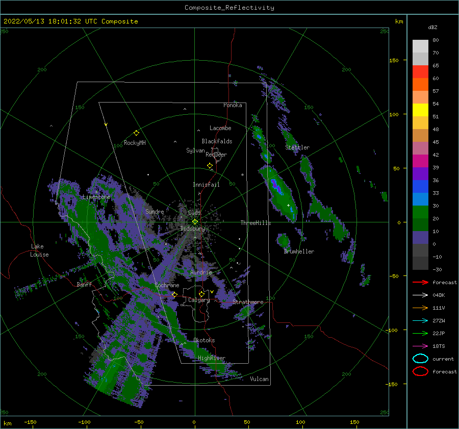This screenshot has height=429, width=459.
Task: Pick the 65 dBZ red swatch
Action: (420, 71)
